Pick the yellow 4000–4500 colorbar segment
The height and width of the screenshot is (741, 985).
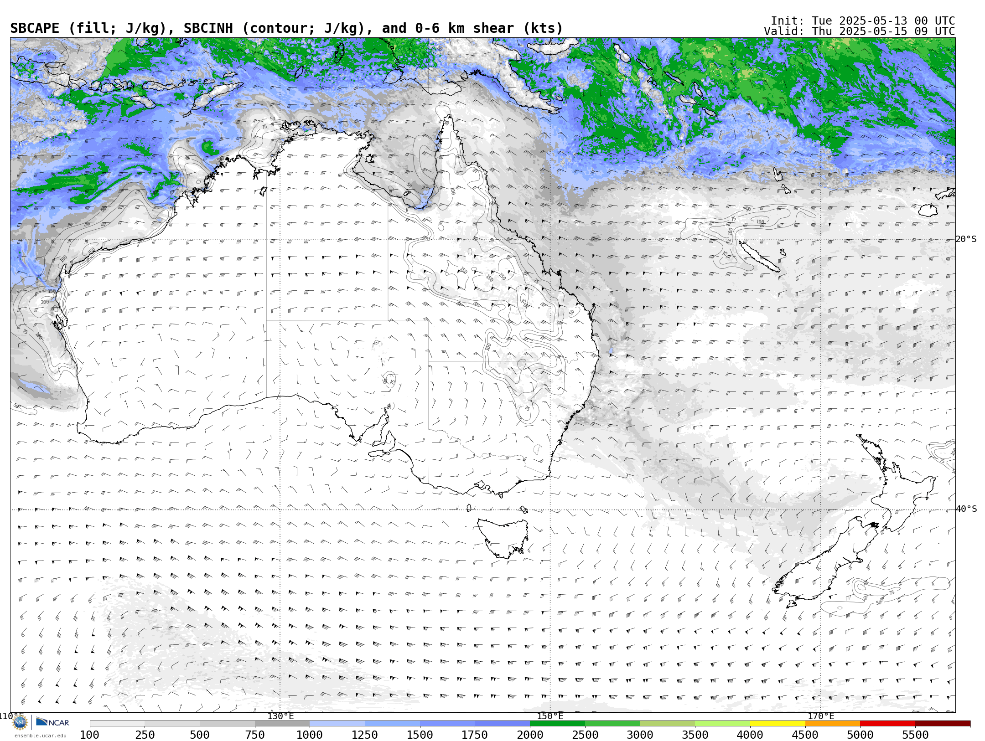(778, 724)
